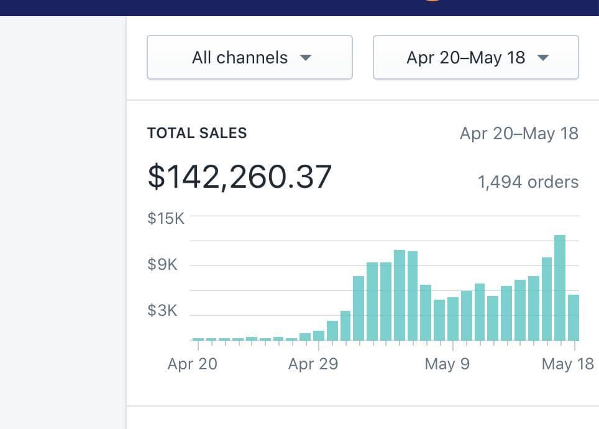The height and width of the screenshot is (429, 599).
Task: Click the $15K y-axis label
Action: point(166,219)
